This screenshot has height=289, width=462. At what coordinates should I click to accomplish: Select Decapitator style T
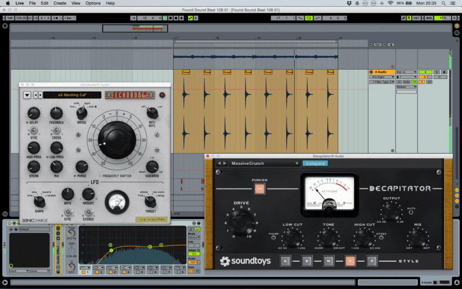click(350, 261)
